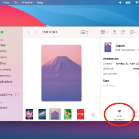Click the location services arrow icon
139x139 pixels.
point(120,3)
